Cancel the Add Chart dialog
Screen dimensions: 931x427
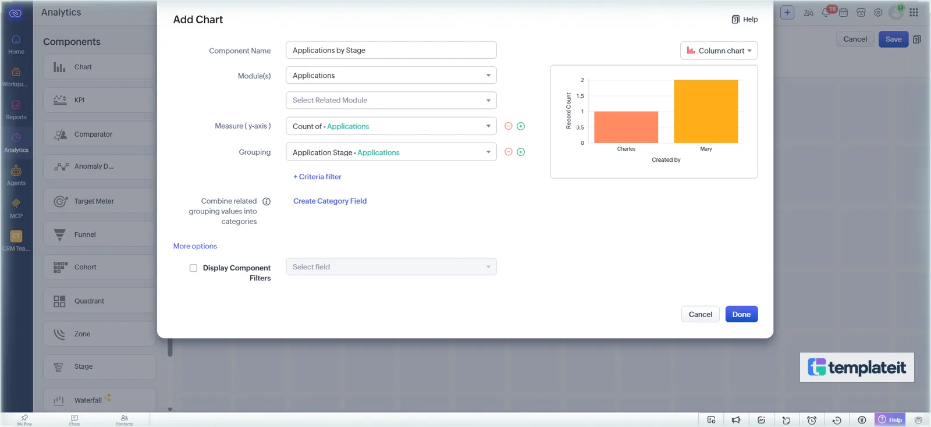click(701, 314)
